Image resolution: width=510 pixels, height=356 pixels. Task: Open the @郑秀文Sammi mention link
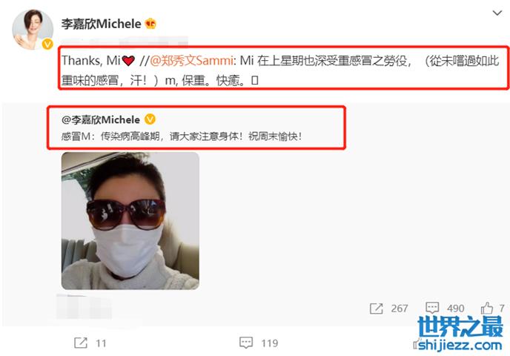(x=191, y=61)
